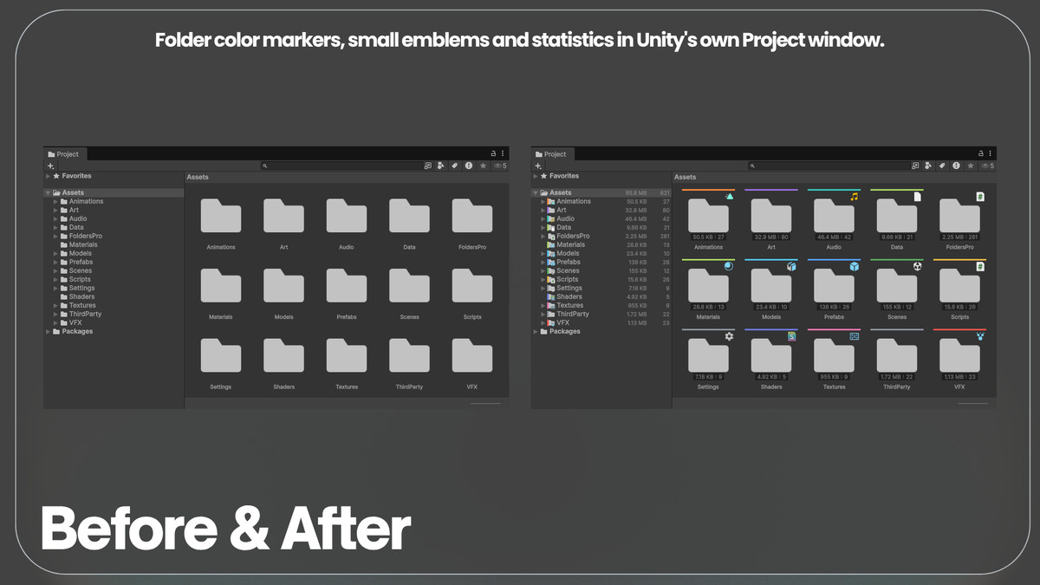Click the search field in the After window
1040x585 pixels.
pos(829,166)
